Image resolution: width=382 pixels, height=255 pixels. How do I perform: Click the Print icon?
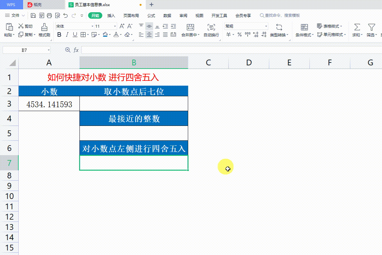[50, 16]
